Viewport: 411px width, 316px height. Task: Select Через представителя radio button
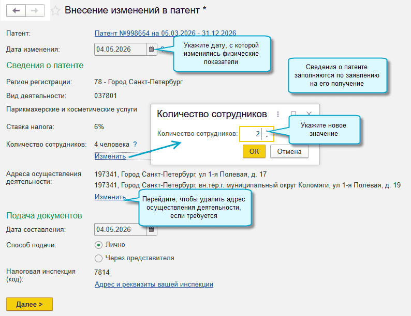[99, 258]
